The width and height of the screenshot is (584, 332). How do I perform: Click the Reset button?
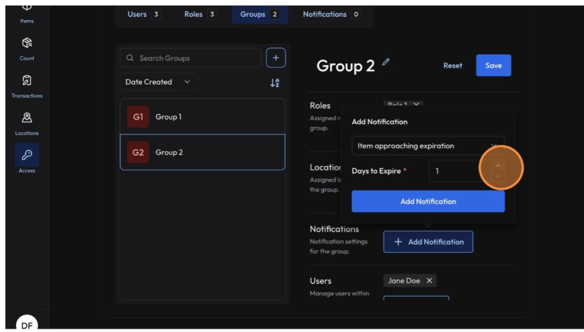pos(452,66)
